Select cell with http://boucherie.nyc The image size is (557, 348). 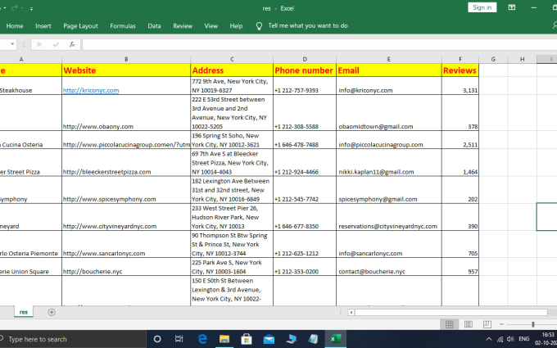click(126, 267)
